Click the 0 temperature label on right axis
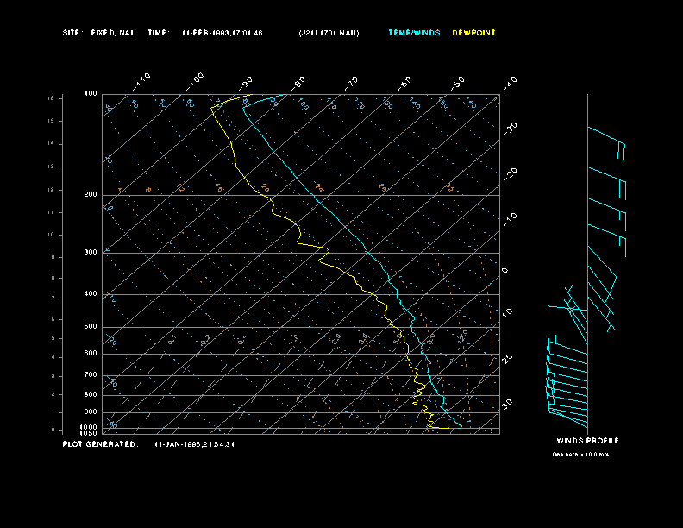The height and width of the screenshot is (528, 683). 505,271
